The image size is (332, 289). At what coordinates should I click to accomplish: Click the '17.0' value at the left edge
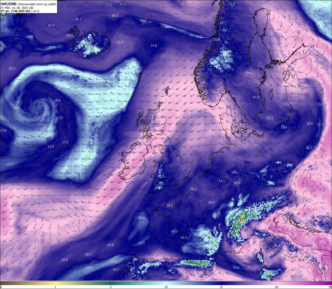click(3, 131)
